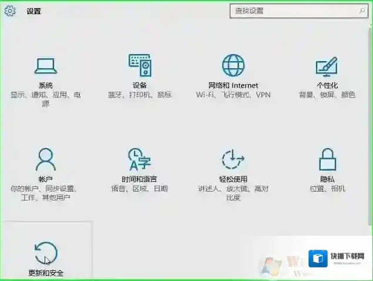Select the 隐私 text label
The width and height of the screenshot is (373, 281).
(x=327, y=179)
